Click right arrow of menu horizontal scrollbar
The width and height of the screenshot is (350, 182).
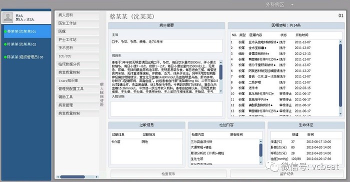97,177
